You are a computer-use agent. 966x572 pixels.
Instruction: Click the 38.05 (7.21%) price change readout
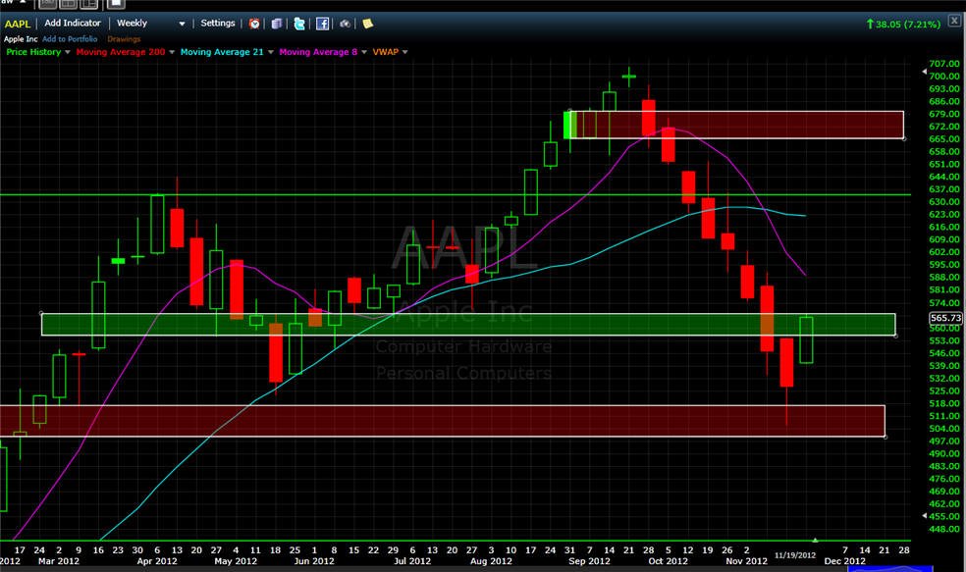click(903, 24)
